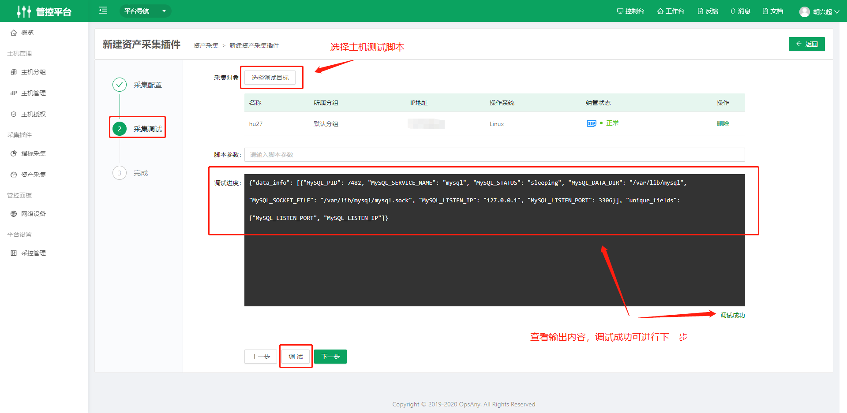Image resolution: width=847 pixels, height=413 pixels.
Task: Open 资产采集 in the sidebar
Action: (x=34, y=175)
